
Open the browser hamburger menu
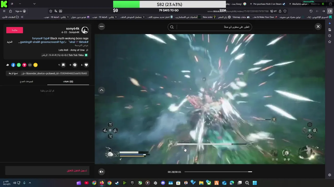pos(4,11)
